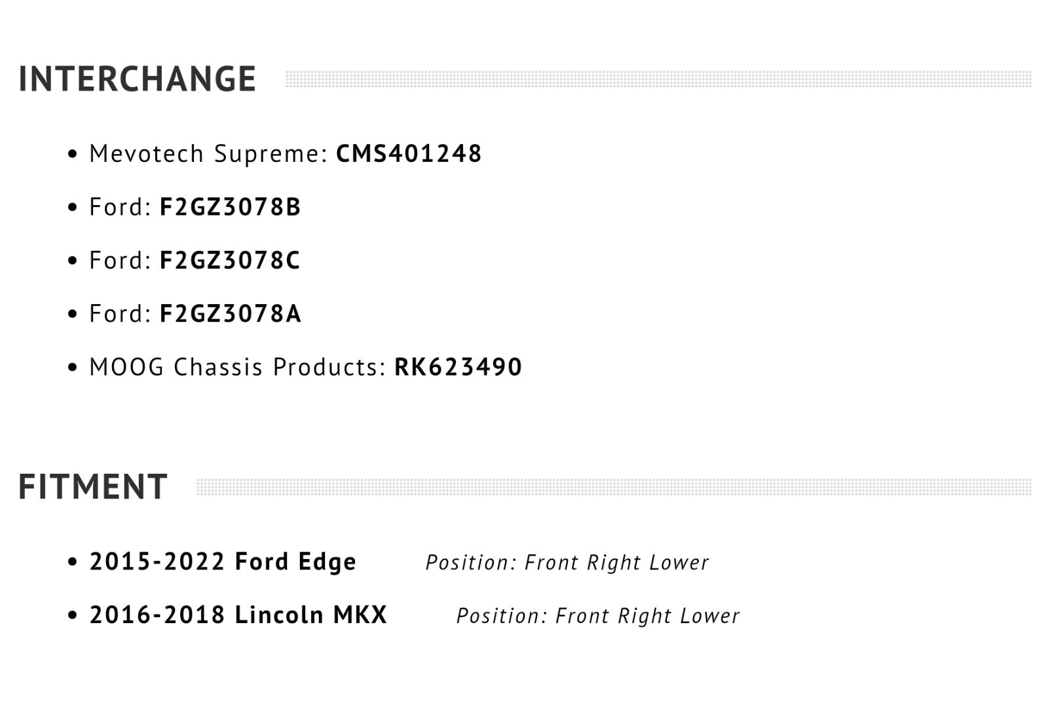Click the bullet before F2GZ3078A

73,315
